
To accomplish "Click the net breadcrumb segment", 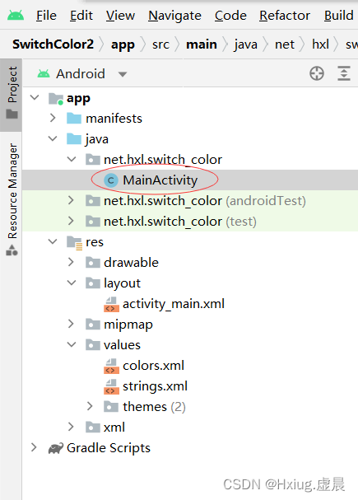I will point(285,44).
